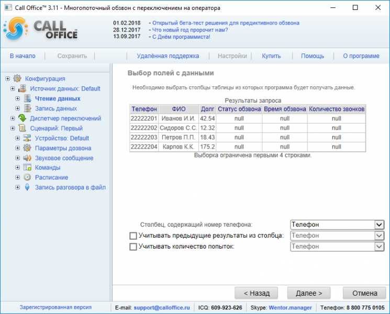Click the Телефон column header

(x=144, y=109)
